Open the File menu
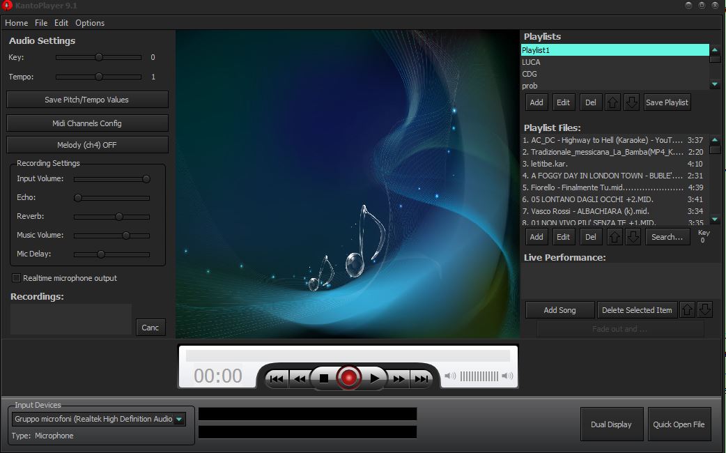Viewport: 726px width, 453px height. pyautogui.click(x=40, y=23)
